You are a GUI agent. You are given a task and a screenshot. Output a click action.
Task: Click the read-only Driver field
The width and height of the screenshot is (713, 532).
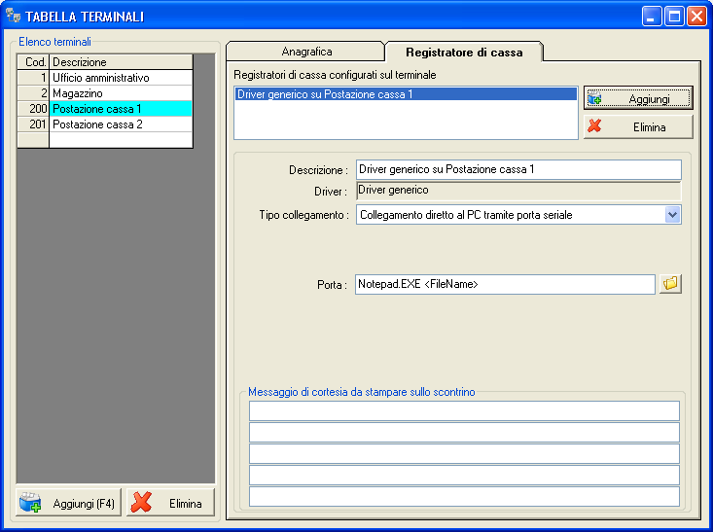(518, 191)
